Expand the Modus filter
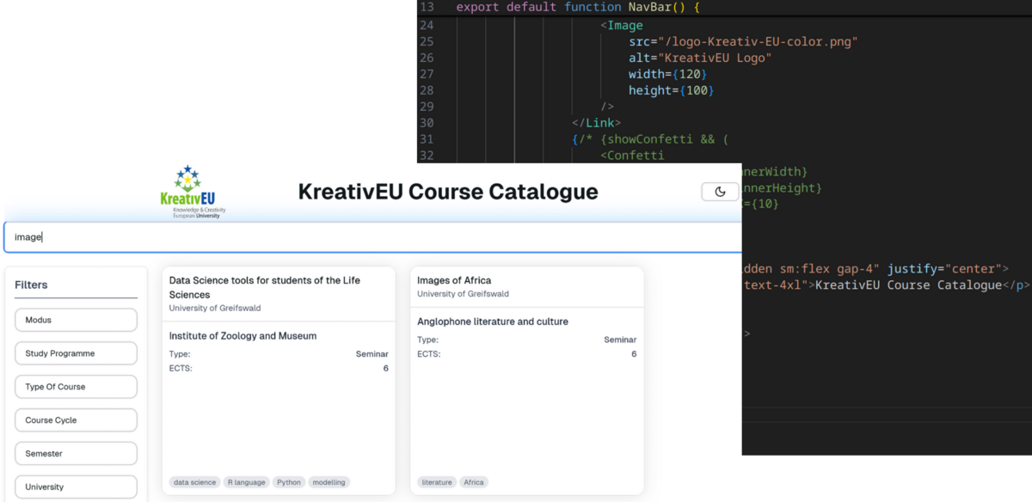This screenshot has height=502, width=1032. pyautogui.click(x=76, y=320)
